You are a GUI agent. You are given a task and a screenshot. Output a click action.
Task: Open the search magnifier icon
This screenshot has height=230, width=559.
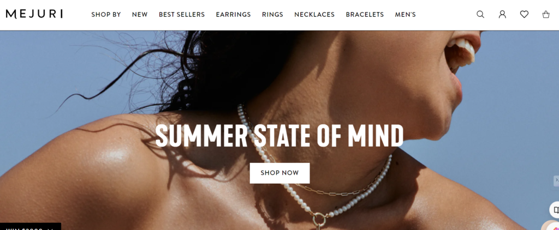480,15
